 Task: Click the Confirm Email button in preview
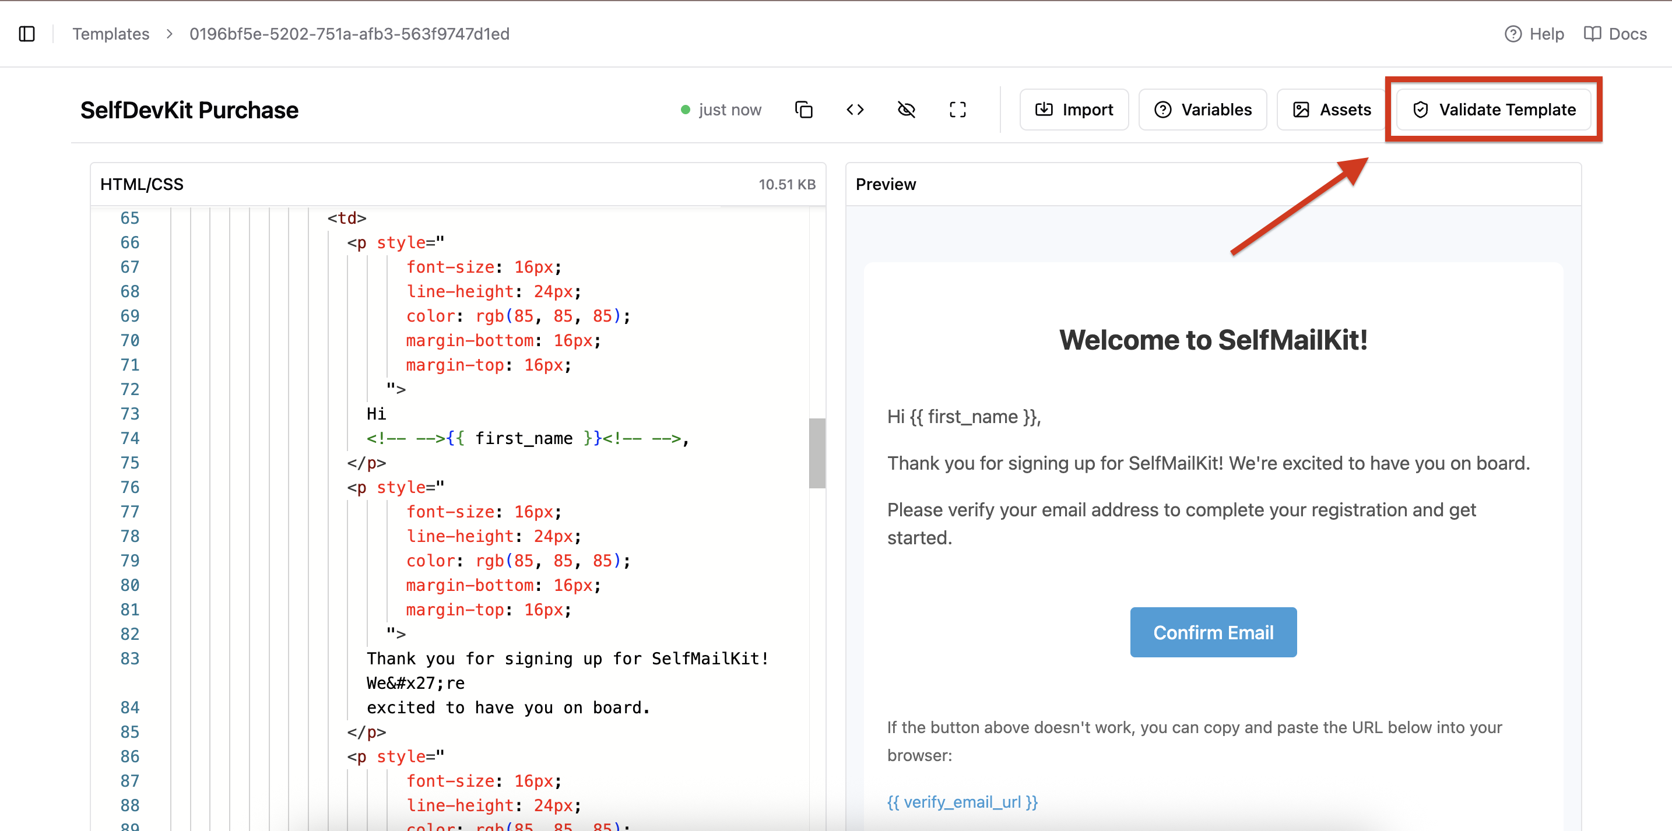click(x=1213, y=632)
